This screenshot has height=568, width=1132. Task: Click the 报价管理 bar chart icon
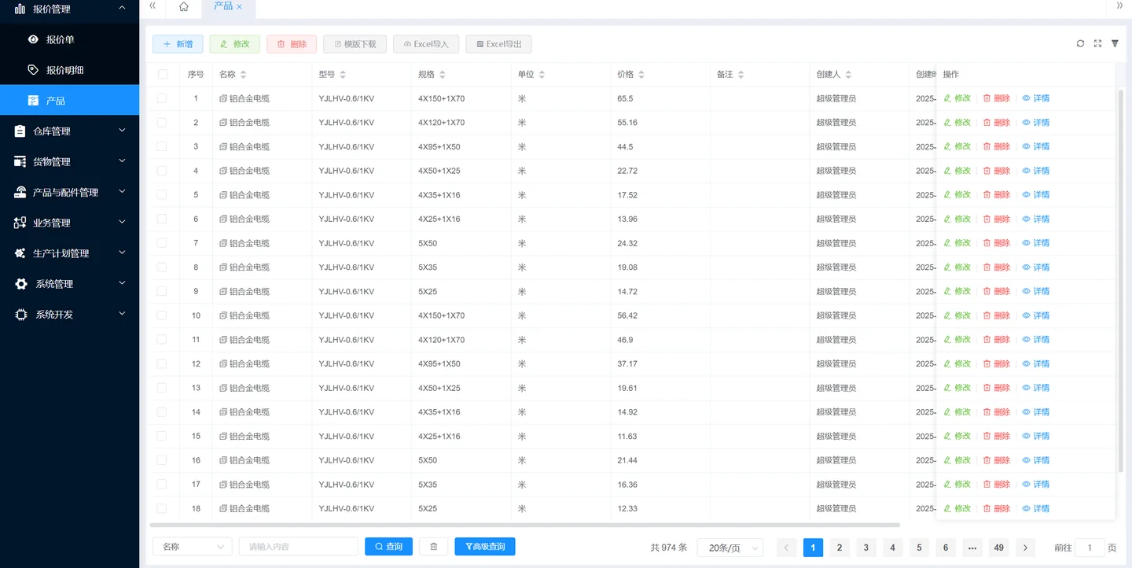click(x=20, y=9)
